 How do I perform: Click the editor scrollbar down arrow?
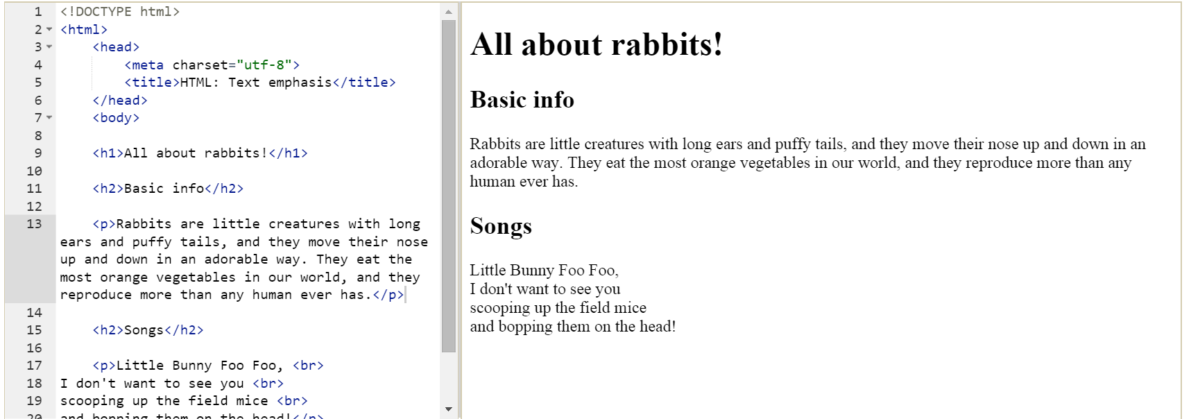pyautogui.click(x=449, y=409)
